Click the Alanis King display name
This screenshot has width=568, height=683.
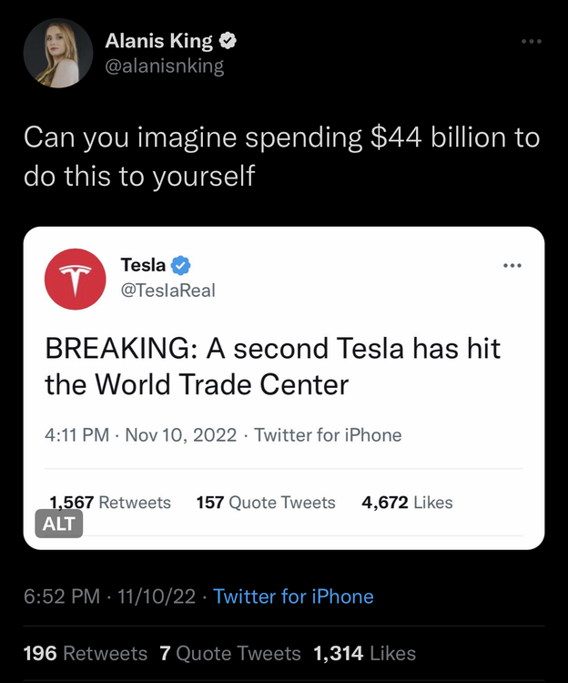(158, 41)
